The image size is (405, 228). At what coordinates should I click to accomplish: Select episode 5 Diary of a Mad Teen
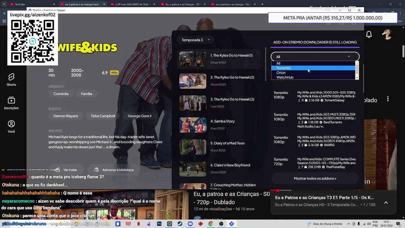(219, 147)
